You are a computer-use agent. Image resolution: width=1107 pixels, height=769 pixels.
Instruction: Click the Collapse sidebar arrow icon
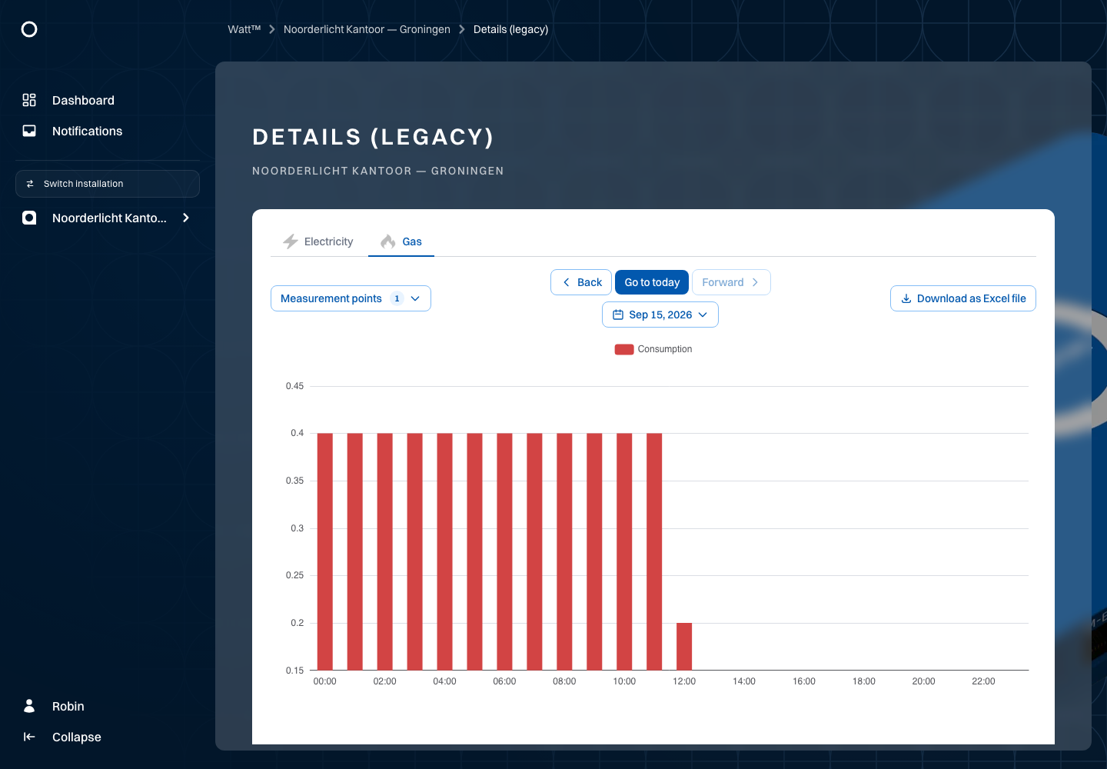point(29,737)
